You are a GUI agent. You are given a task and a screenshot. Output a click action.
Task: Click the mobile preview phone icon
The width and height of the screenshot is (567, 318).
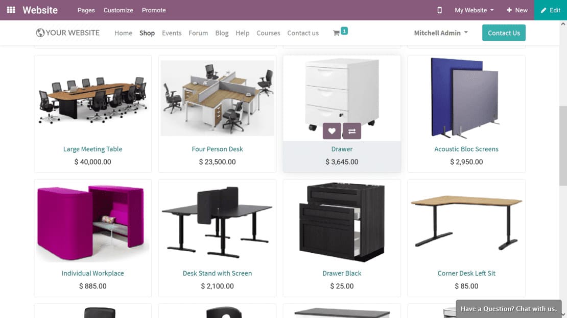click(439, 10)
